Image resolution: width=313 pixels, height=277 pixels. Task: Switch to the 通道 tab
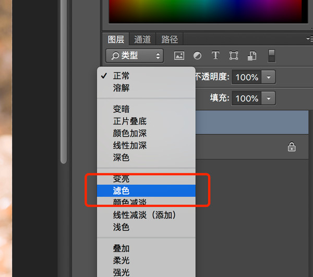(x=142, y=39)
